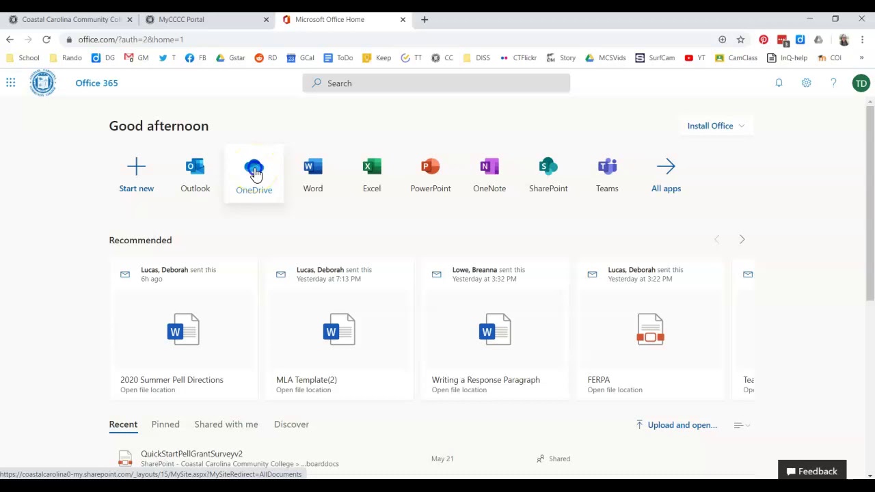Open settings gear in Office header
Image resolution: width=875 pixels, height=492 pixels.
(x=807, y=83)
